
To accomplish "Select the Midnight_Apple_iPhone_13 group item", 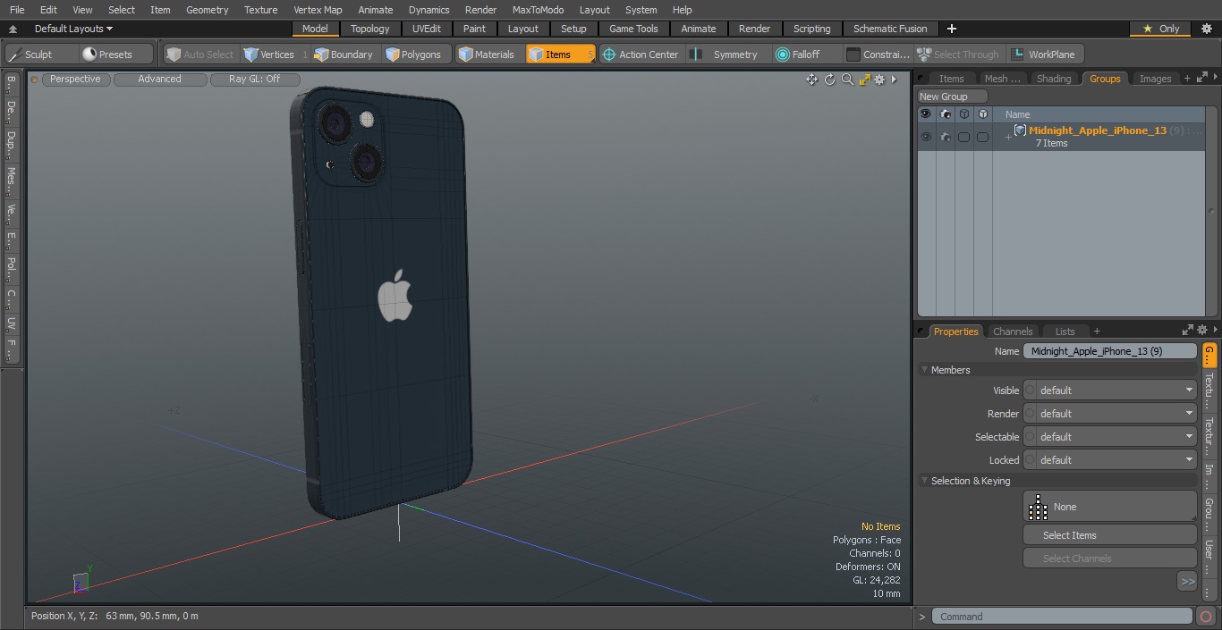I will coord(1098,130).
